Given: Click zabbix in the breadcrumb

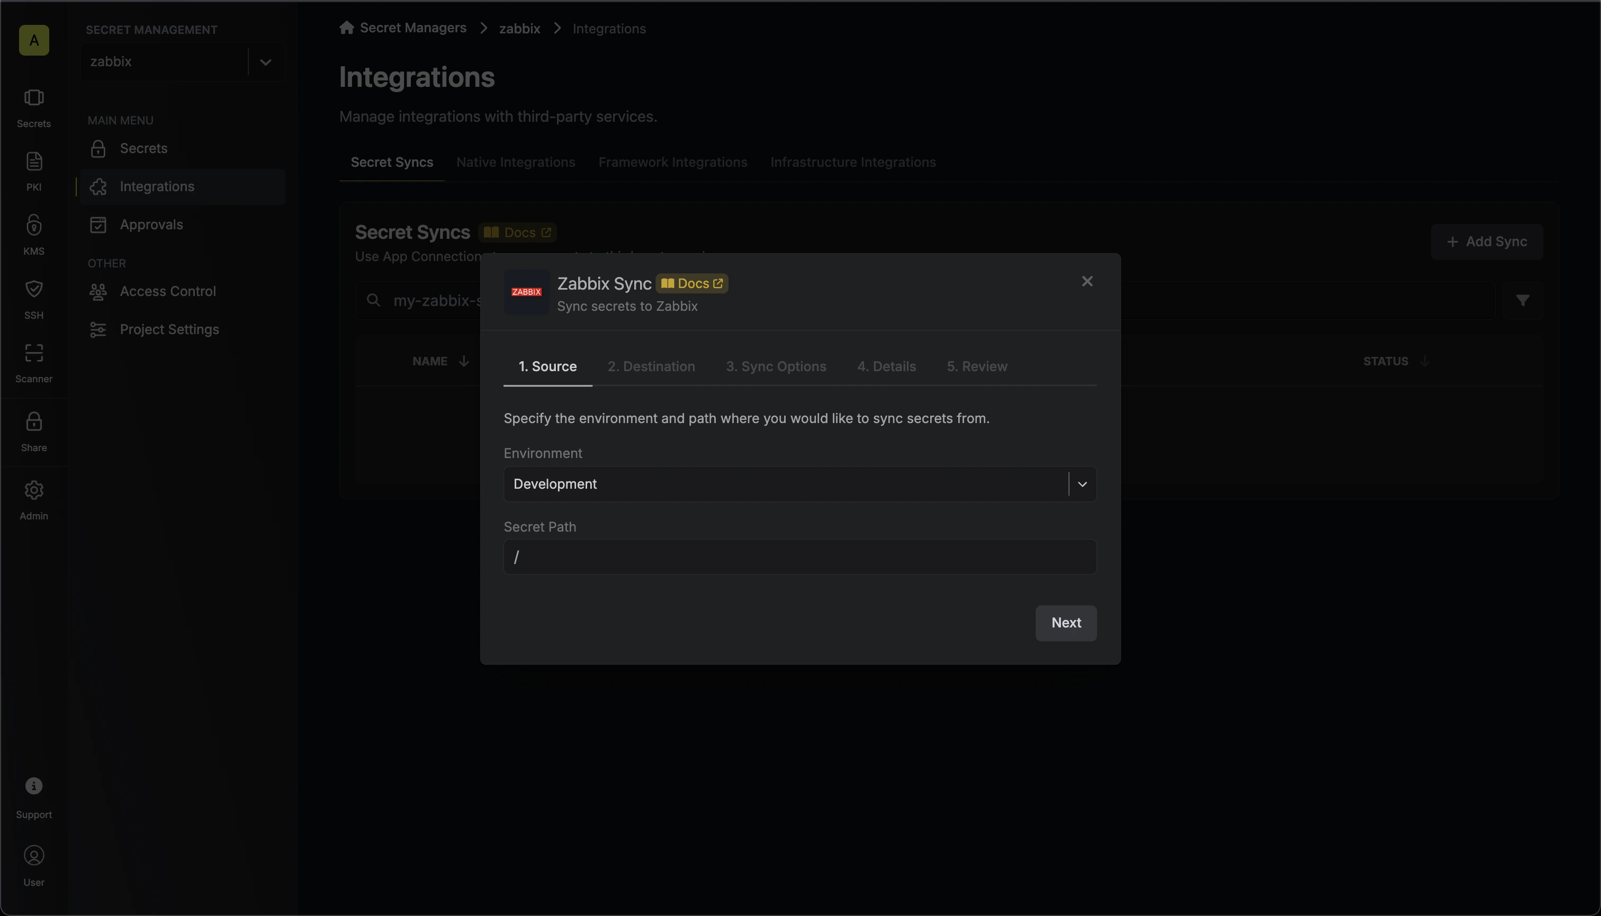Looking at the screenshot, I should (x=519, y=28).
